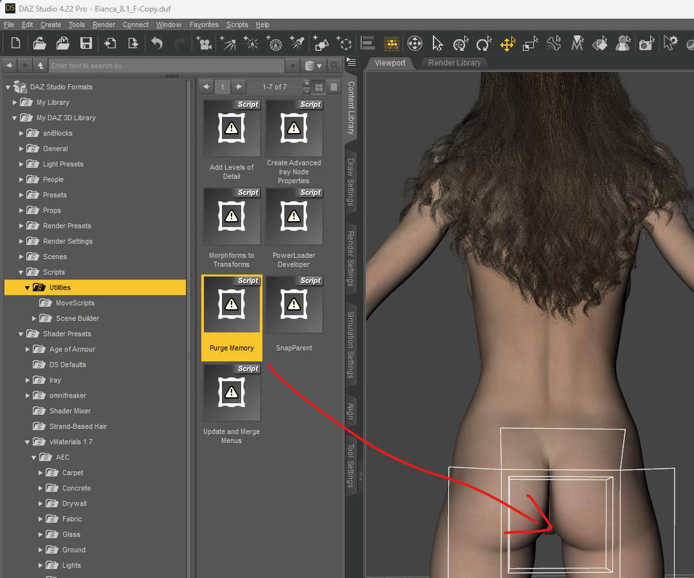Click the Import icon
The image size is (694, 578).
click(110, 43)
